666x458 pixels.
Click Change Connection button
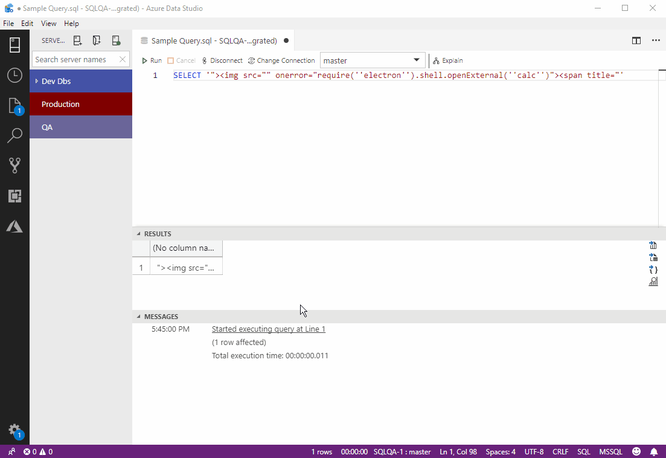[281, 61]
